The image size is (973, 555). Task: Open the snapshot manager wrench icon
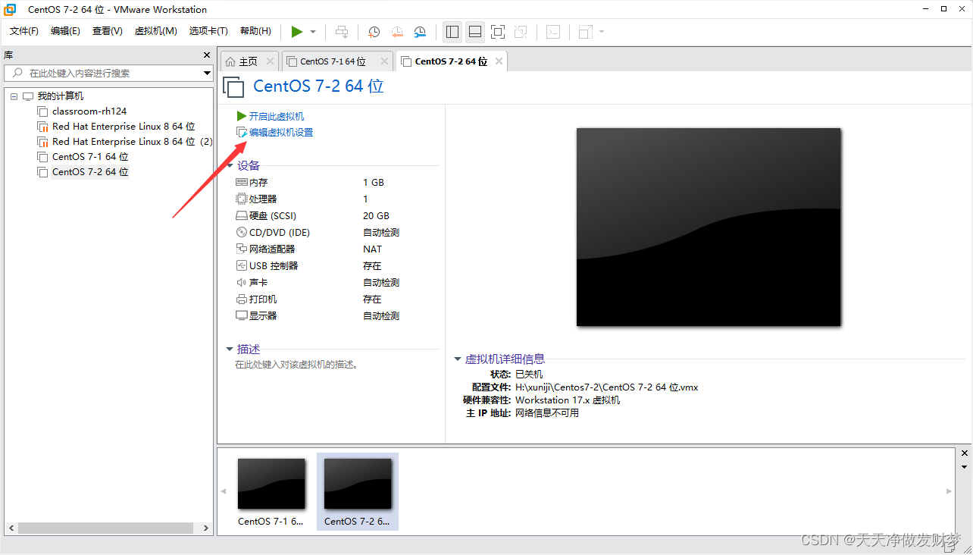click(x=421, y=32)
